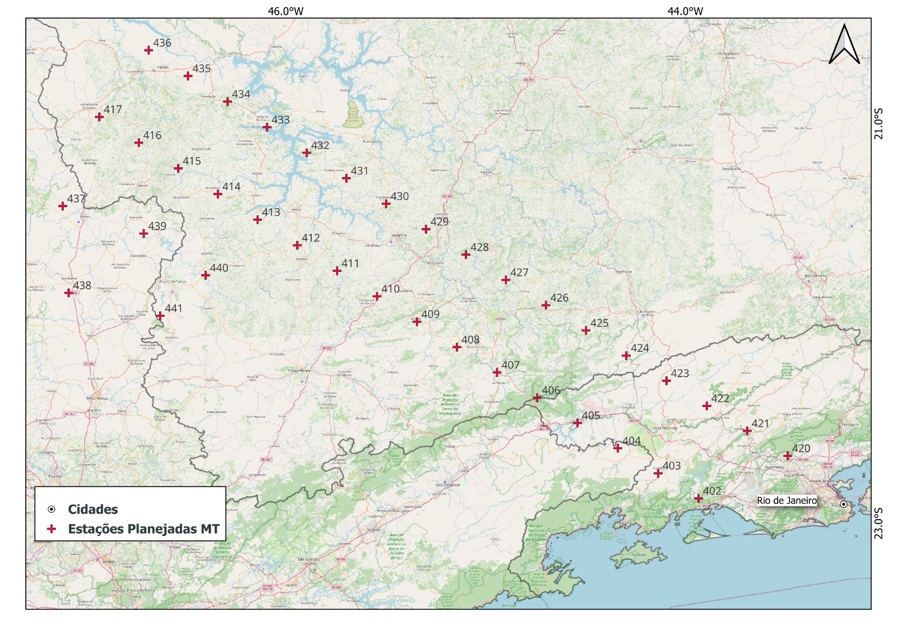Expand station 429 information popup

(x=425, y=229)
